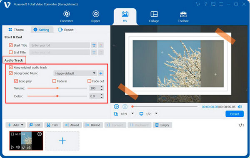Click the Start Title text field
This screenshot has width=250, height=158.
[x=60, y=45]
